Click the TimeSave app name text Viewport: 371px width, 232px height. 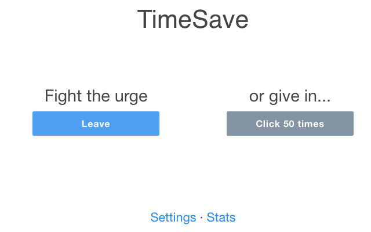(192, 20)
